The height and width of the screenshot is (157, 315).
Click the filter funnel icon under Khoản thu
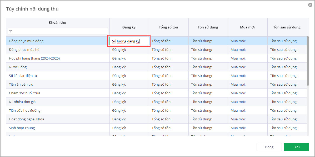(11, 31)
